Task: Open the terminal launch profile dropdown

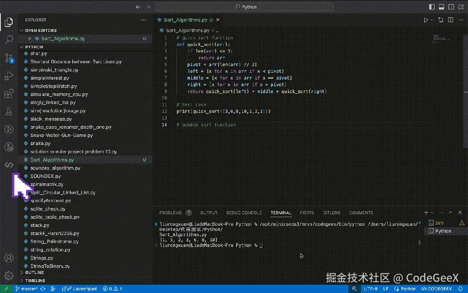Action: (432, 213)
